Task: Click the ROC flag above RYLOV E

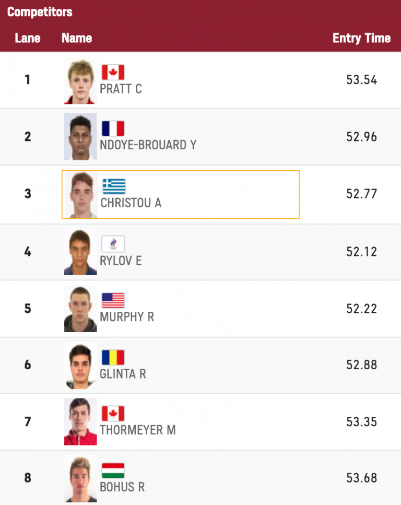Action: tap(113, 243)
